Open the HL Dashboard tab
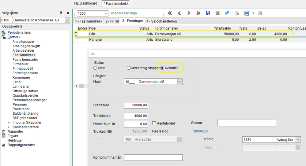306x166 pixels. point(86,3)
